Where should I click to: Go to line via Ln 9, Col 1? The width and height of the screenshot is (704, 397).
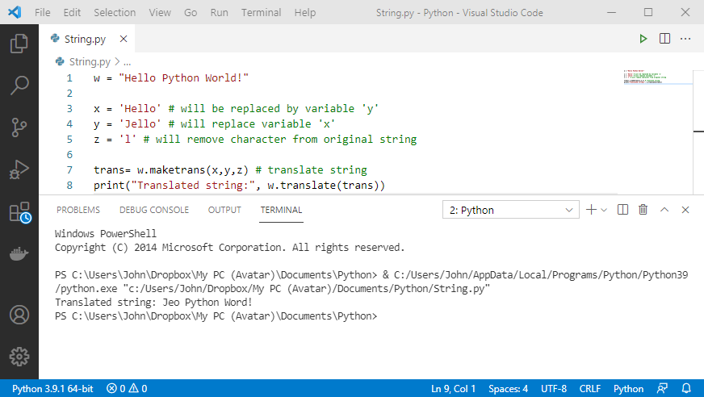[453, 388]
